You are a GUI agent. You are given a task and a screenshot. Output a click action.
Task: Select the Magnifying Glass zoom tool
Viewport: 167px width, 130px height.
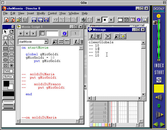11,37
